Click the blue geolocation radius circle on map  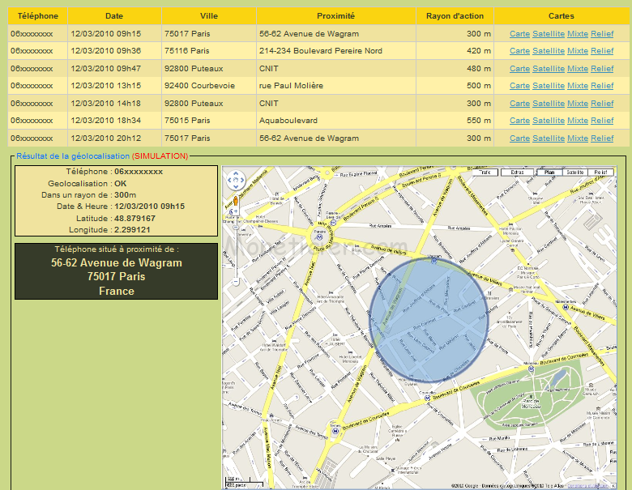pyautogui.click(x=428, y=320)
